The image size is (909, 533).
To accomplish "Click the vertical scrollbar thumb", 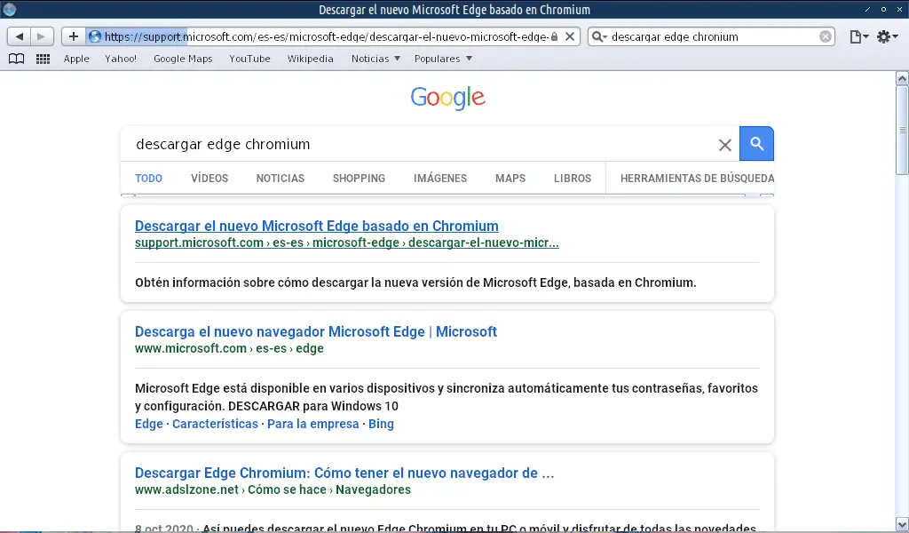I will point(902,130).
